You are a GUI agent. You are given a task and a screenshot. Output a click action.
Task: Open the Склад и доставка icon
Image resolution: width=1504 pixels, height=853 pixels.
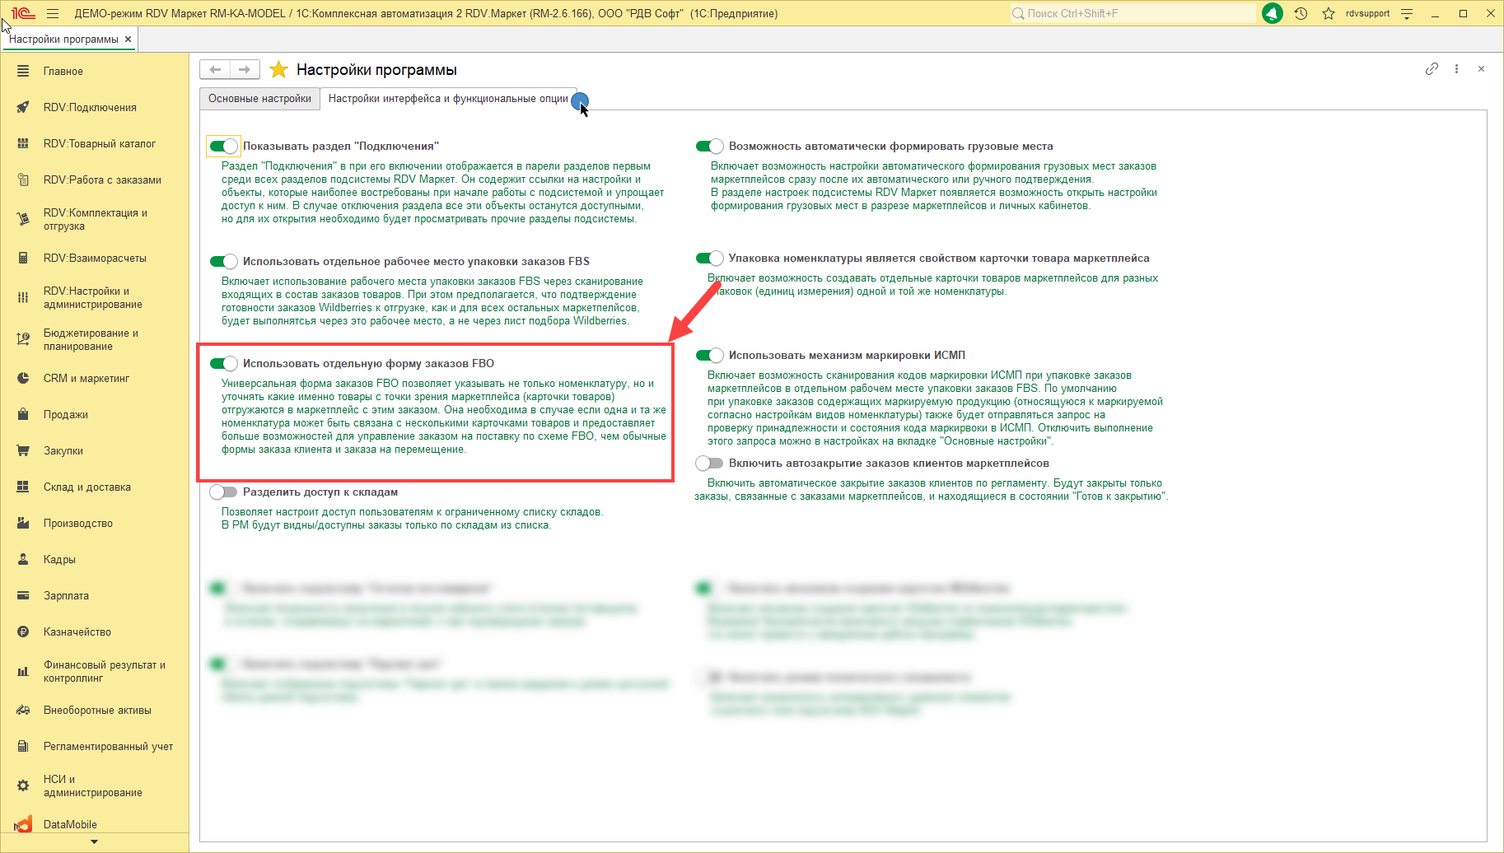pos(23,487)
